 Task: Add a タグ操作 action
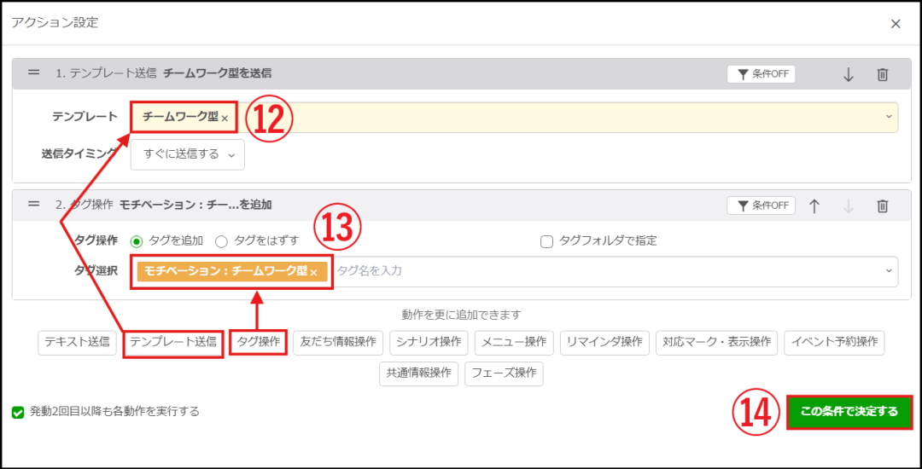(258, 343)
